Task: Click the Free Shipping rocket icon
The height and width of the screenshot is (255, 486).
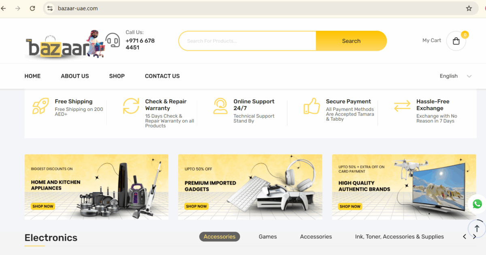Action: 40,106
